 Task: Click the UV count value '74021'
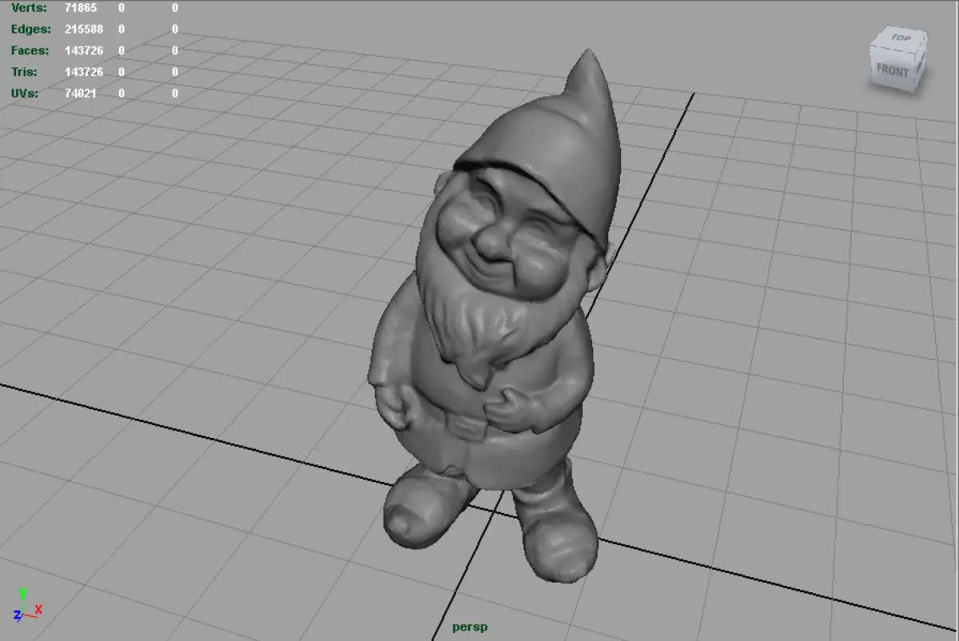[x=81, y=94]
